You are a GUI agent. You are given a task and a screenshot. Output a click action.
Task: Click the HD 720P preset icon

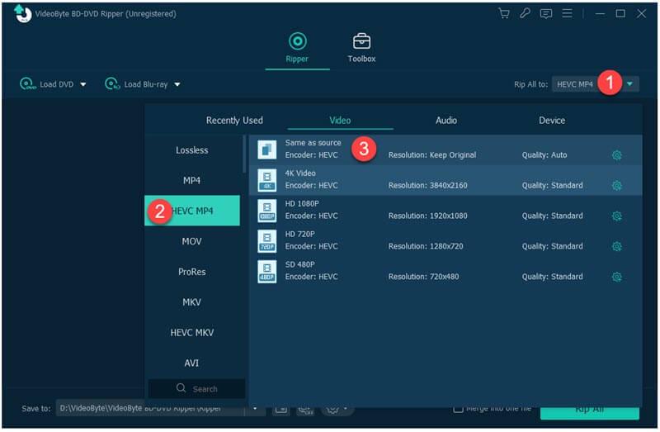point(266,240)
